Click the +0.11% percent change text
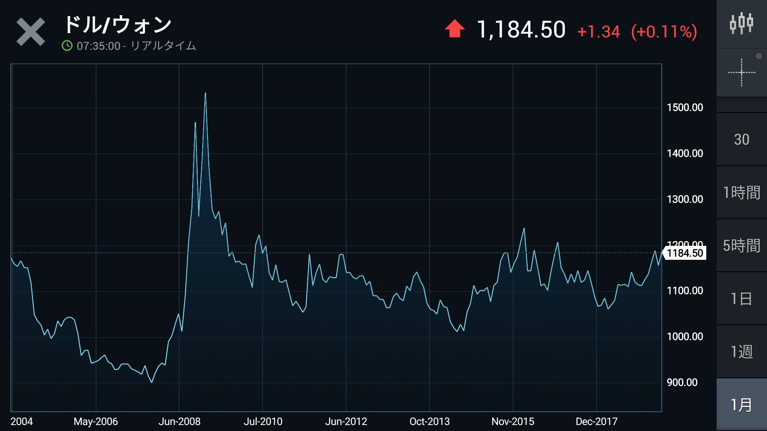The image size is (767, 431). click(x=664, y=32)
